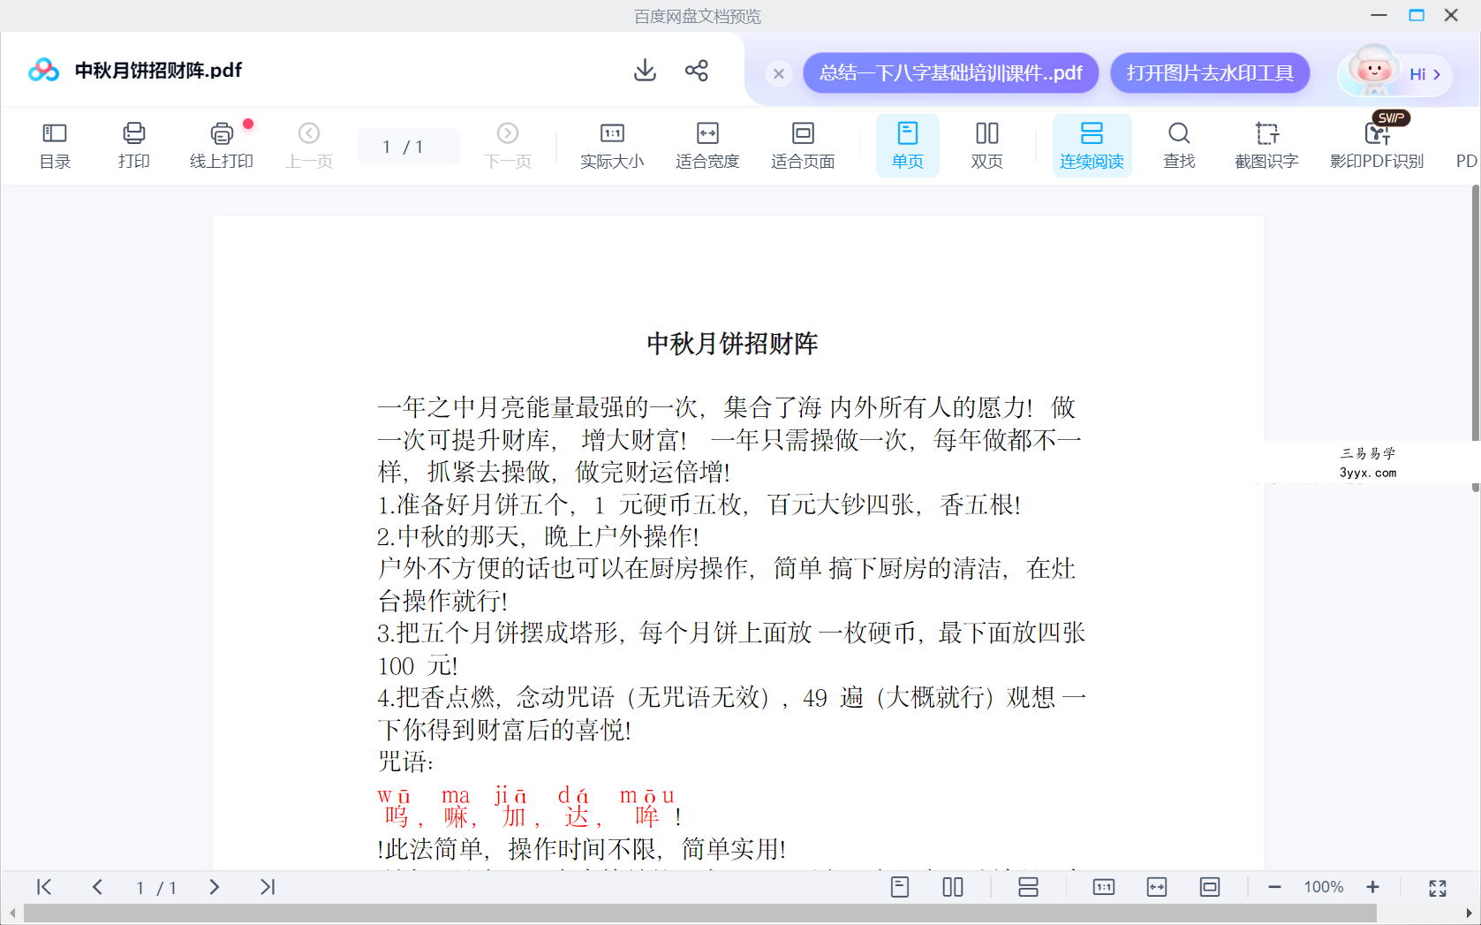Click 打开图片去水印工具 button
The image size is (1481, 925).
[1210, 72]
